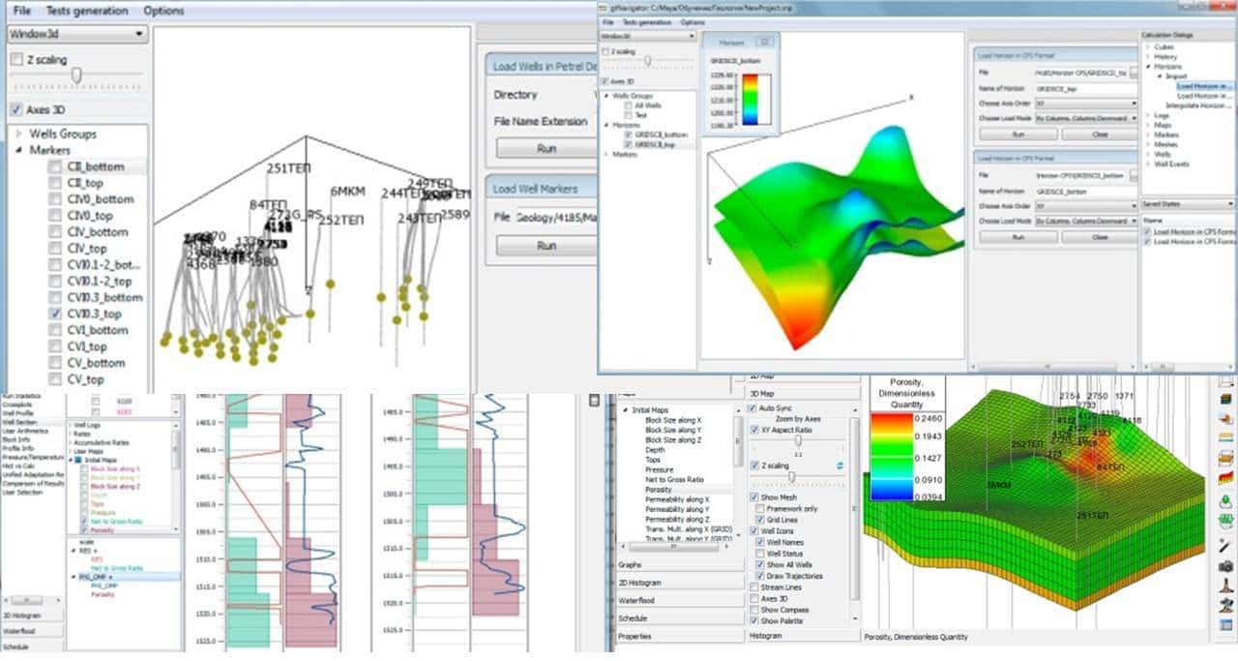This screenshot has height=661, width=1238.
Task: Click the dark green cube icon in right toolbar
Action: coord(1226,398)
